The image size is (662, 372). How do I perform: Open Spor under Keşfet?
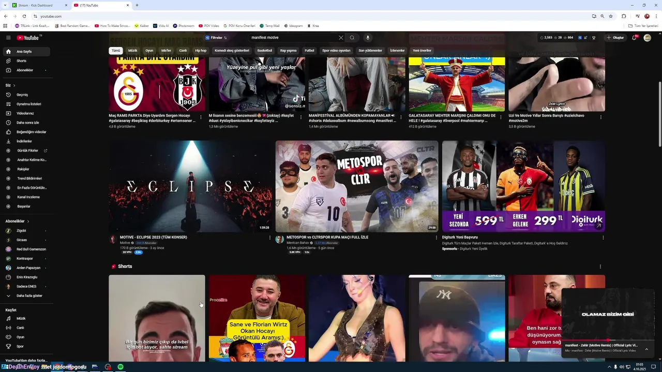tap(26, 347)
